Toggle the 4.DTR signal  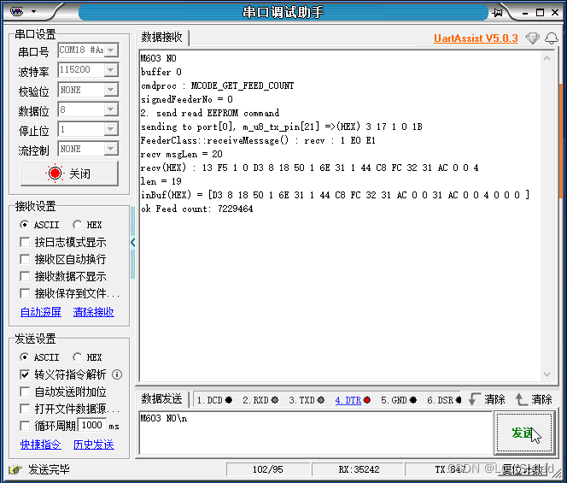pyautogui.click(x=353, y=400)
